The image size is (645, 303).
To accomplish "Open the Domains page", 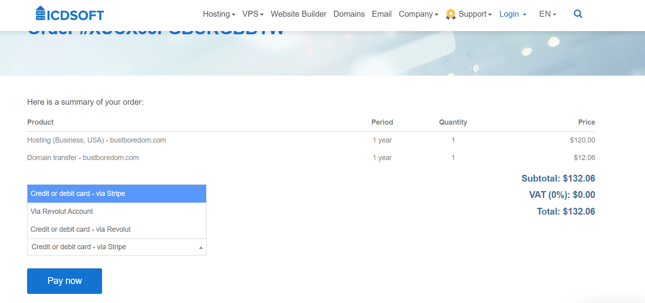I will [x=349, y=14].
